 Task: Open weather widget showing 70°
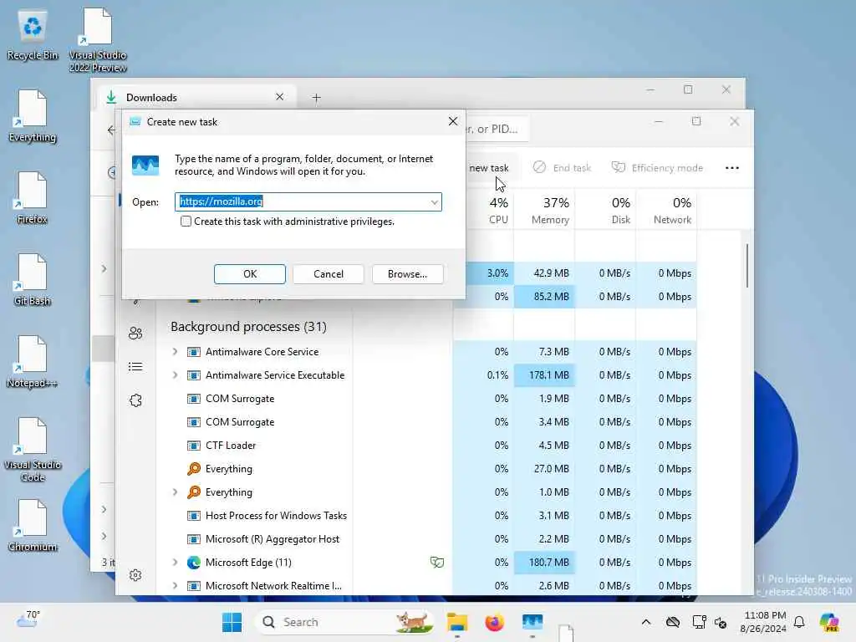[x=28, y=619]
